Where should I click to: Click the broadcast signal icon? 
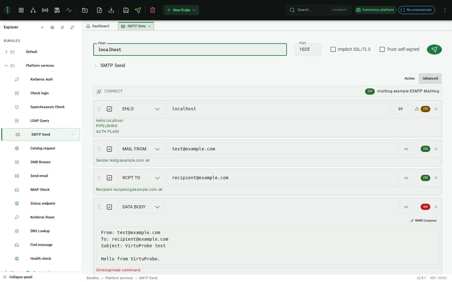coord(45,10)
